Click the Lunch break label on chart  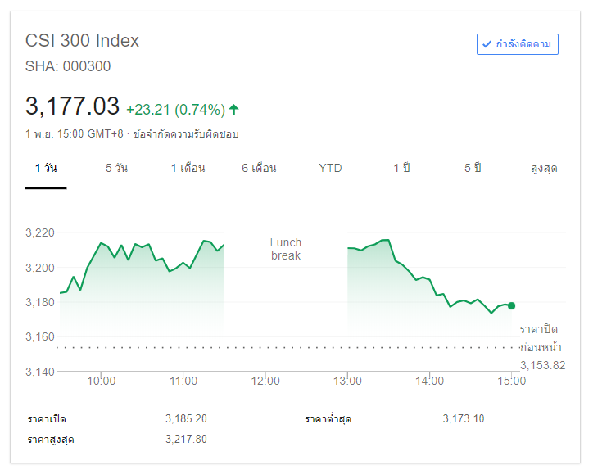(286, 249)
